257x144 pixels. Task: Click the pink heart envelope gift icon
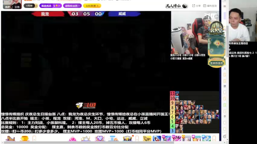[x=73, y=139]
